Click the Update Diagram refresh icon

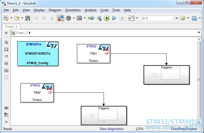click(91, 18)
